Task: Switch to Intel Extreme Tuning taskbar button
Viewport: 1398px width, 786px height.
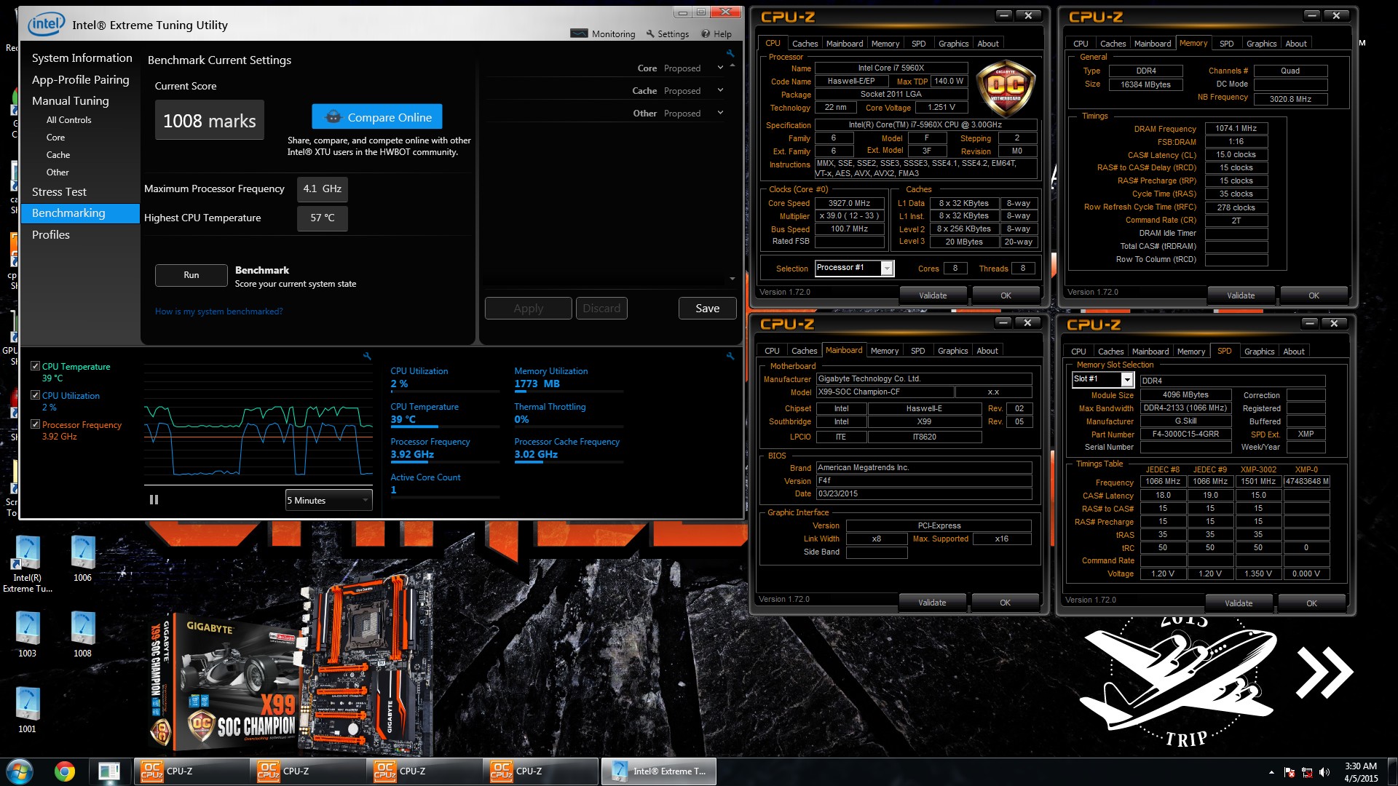Action: (x=659, y=771)
